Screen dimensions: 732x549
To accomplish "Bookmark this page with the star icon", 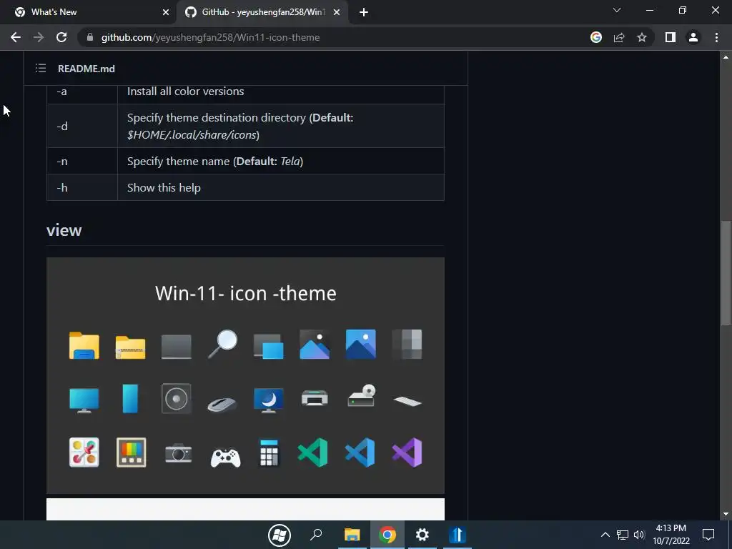I will tap(642, 37).
